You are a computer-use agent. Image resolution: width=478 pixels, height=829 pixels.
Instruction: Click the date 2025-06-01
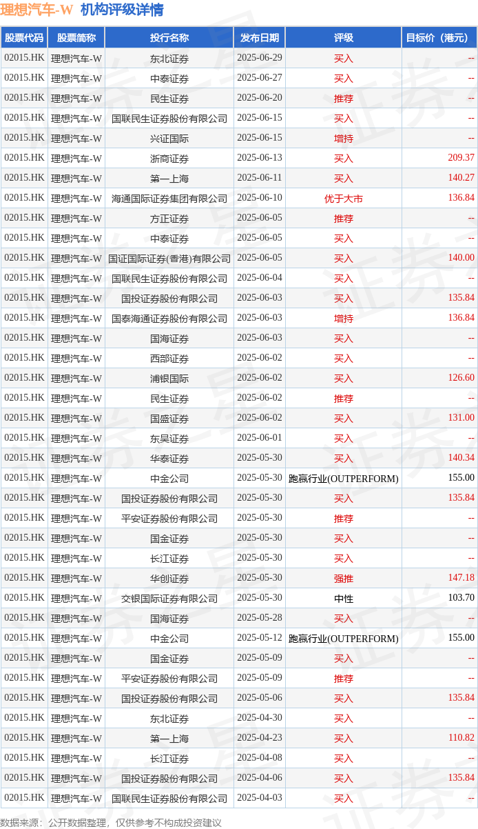coord(260,438)
